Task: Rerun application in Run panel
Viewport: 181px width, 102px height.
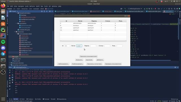Action: coord(10,70)
